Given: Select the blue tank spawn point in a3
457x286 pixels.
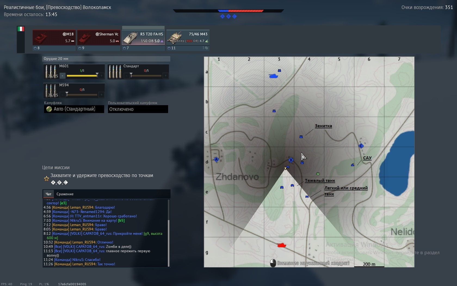Looking at the screenshot, I should click(x=273, y=76).
